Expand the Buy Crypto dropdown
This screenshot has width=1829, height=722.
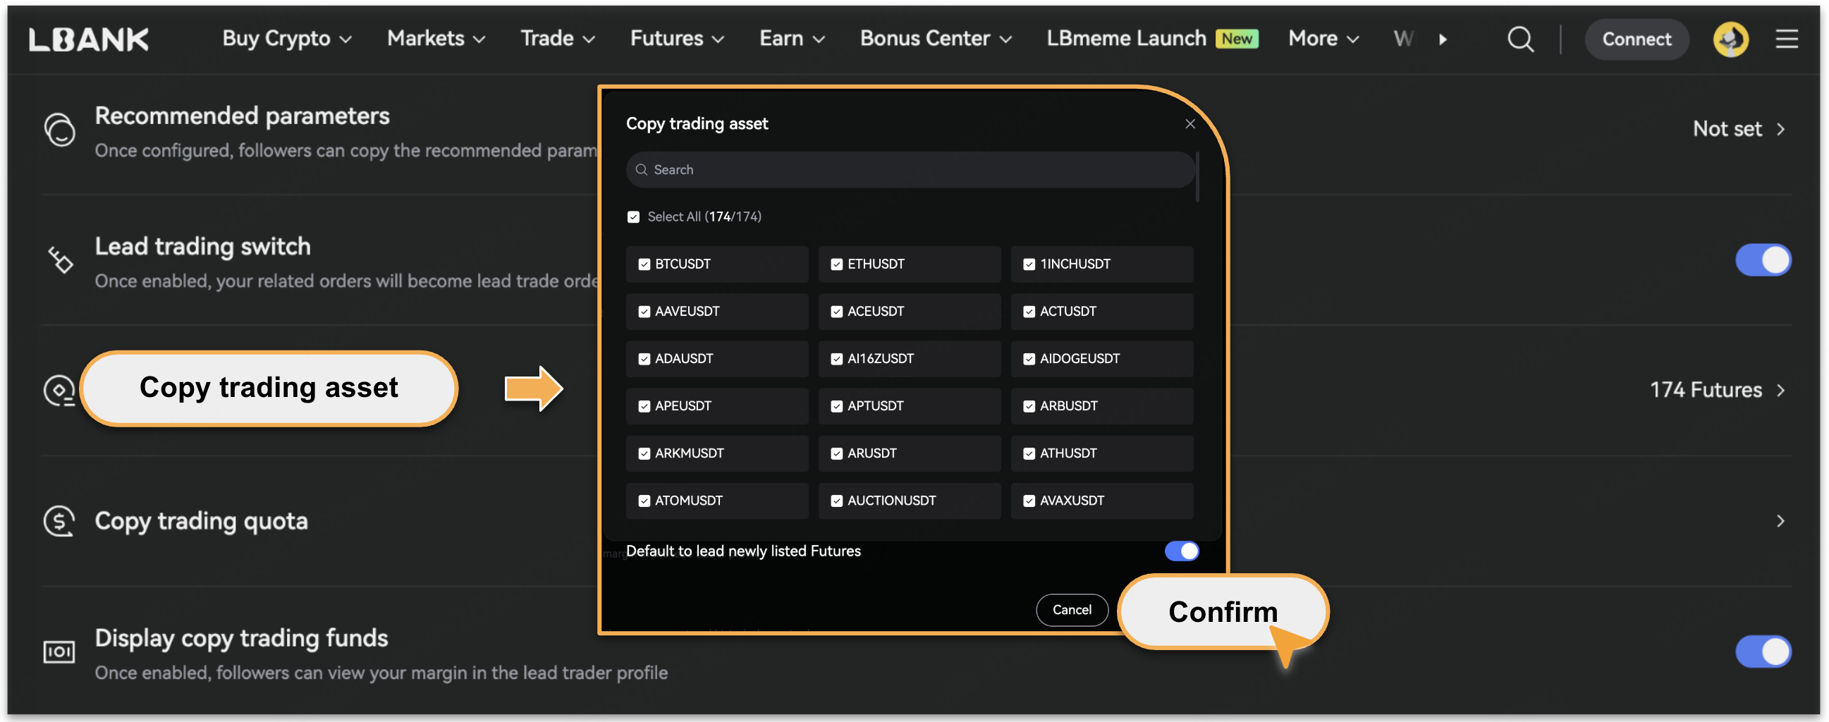[x=287, y=39]
